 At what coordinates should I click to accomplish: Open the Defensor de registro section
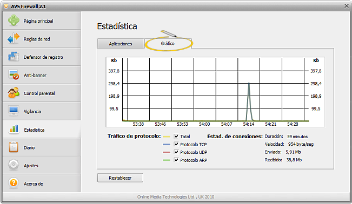(42, 57)
